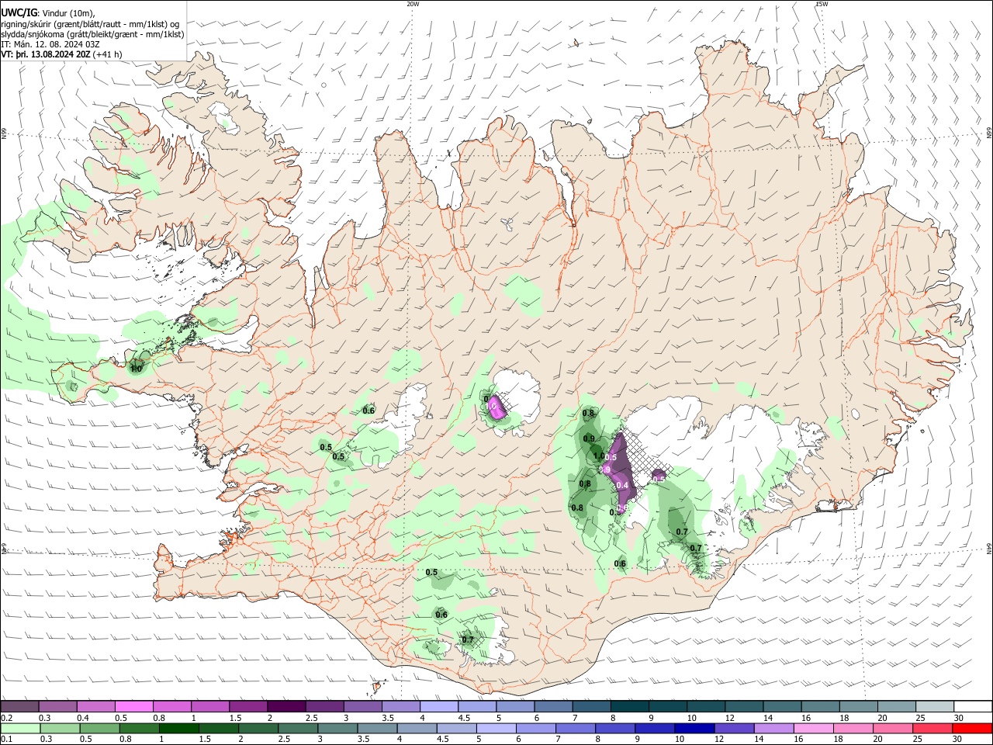
Task: Pick the pure red 30+ swatch ending lower legend
Action: coord(972,729)
